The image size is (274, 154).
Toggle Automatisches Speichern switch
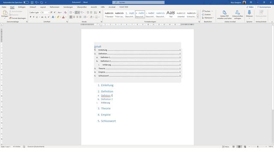click(26, 3)
